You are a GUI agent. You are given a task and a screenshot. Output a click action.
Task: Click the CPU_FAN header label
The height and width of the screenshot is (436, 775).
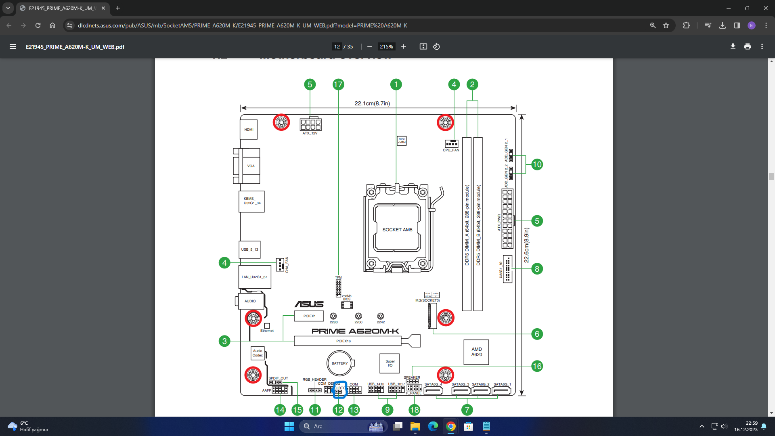tap(451, 150)
